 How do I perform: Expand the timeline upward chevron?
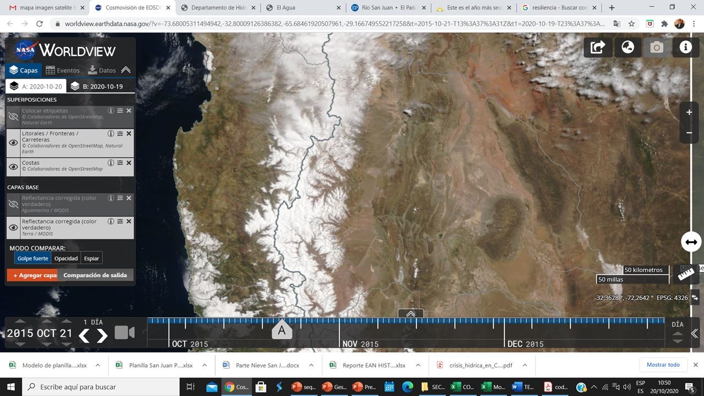[x=411, y=314]
